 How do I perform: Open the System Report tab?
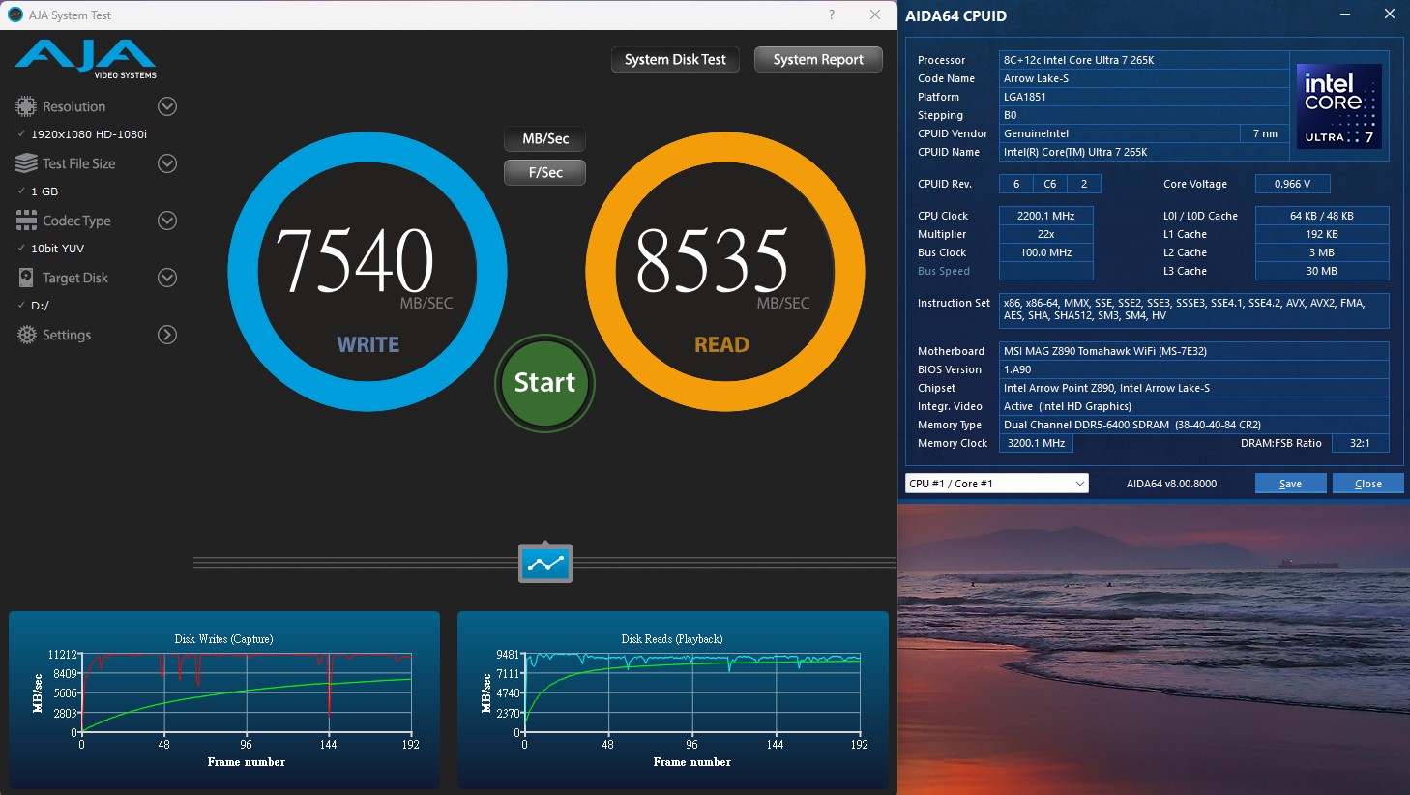(818, 60)
